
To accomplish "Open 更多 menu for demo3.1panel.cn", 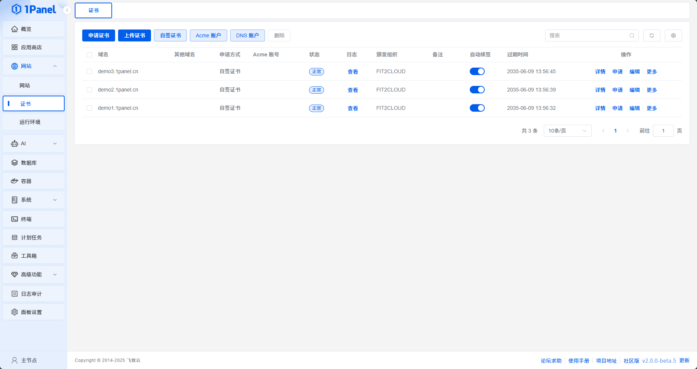I will pyautogui.click(x=652, y=72).
